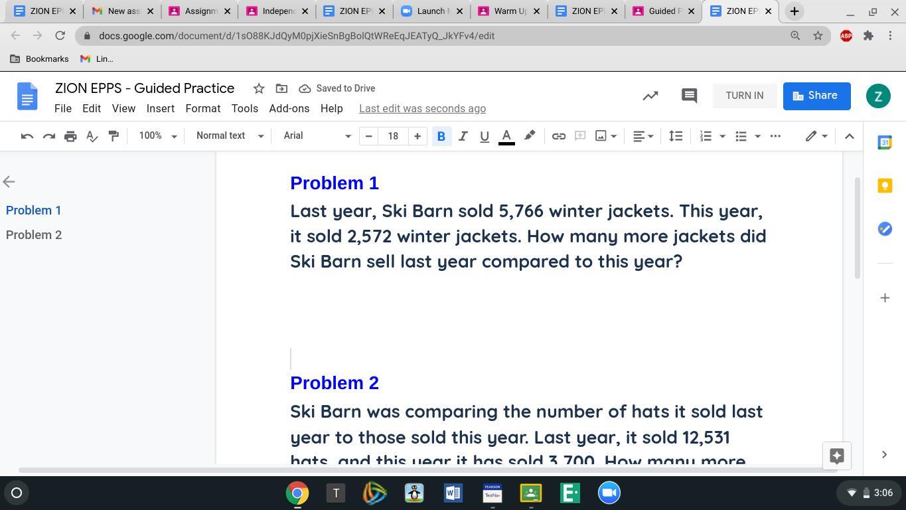Click the TURN IN button
Image resolution: width=906 pixels, height=510 pixels.
click(x=744, y=96)
